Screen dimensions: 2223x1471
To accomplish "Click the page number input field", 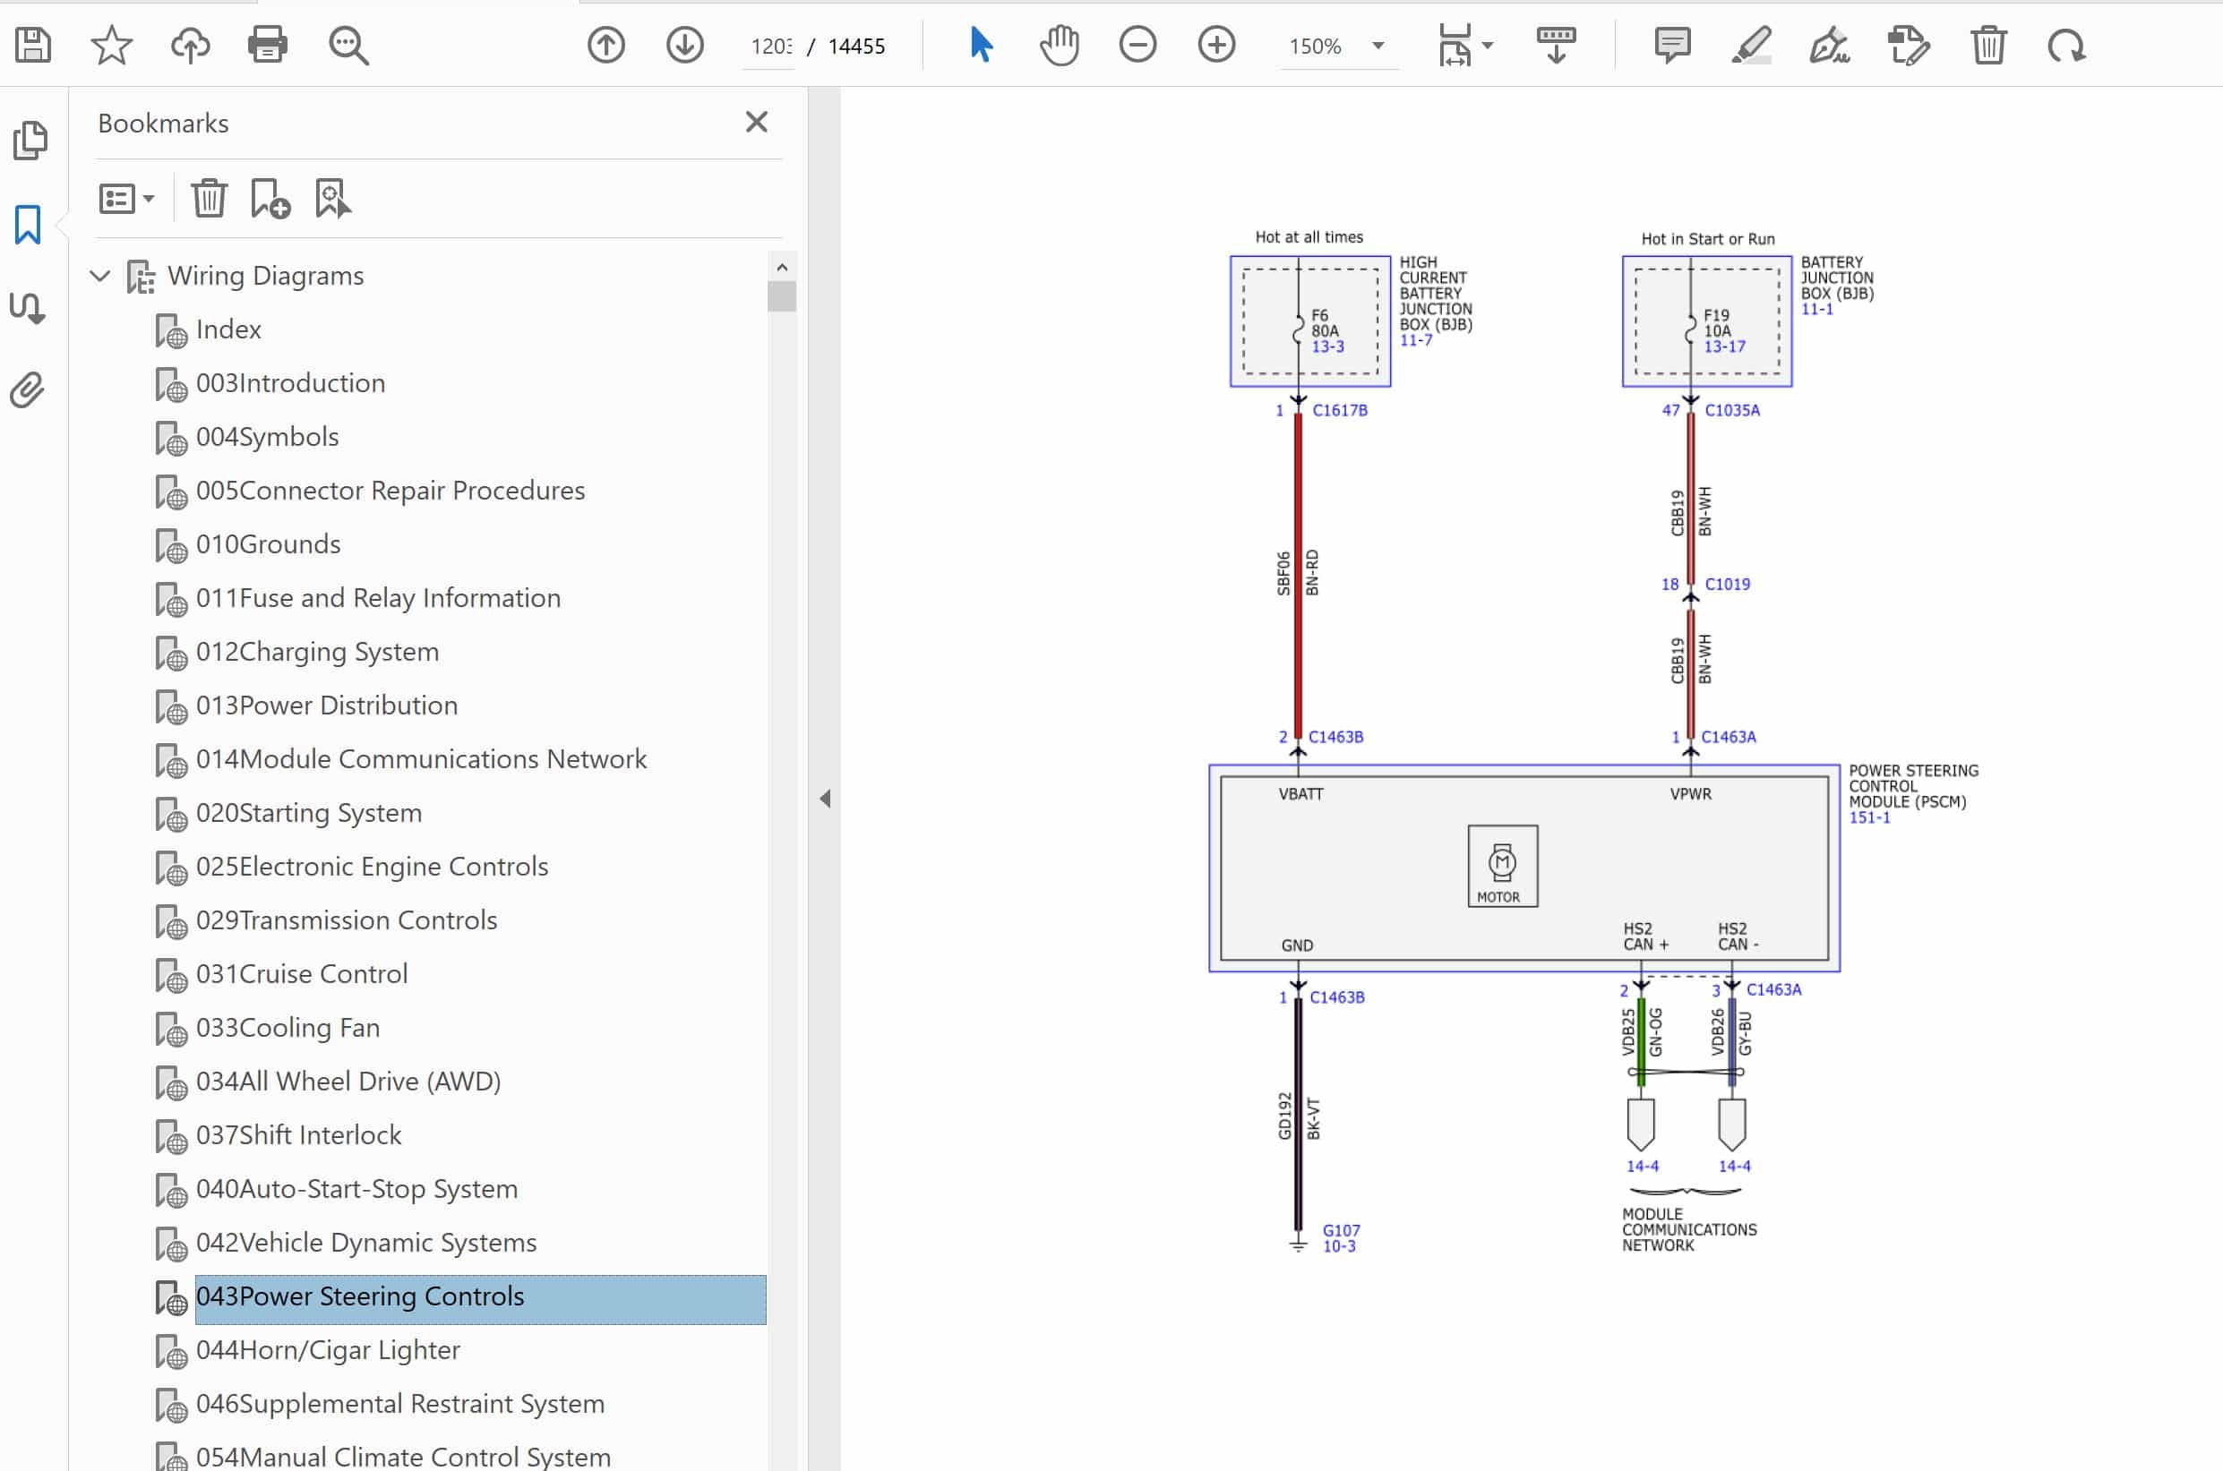I will pos(770,46).
